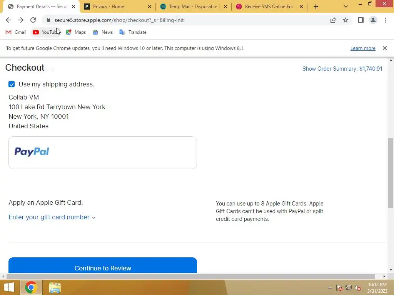Click Learn more about Chrome updates
Viewport: 394px width, 295px height.
coord(363,48)
